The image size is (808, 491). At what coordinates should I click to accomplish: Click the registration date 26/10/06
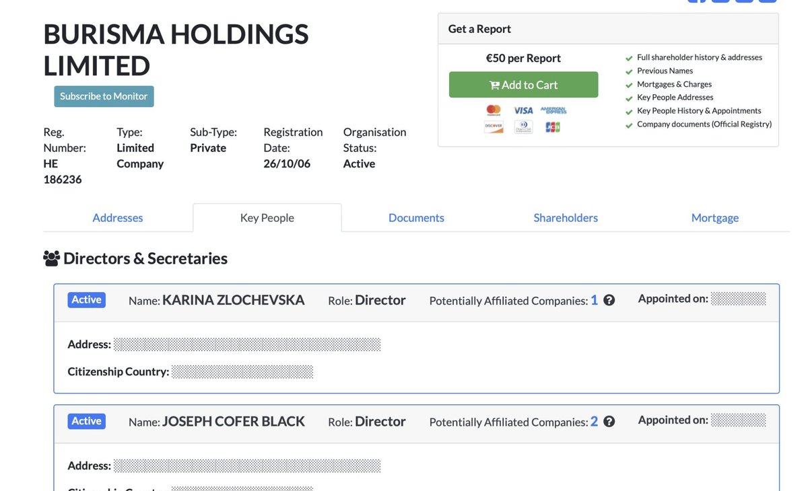287,163
